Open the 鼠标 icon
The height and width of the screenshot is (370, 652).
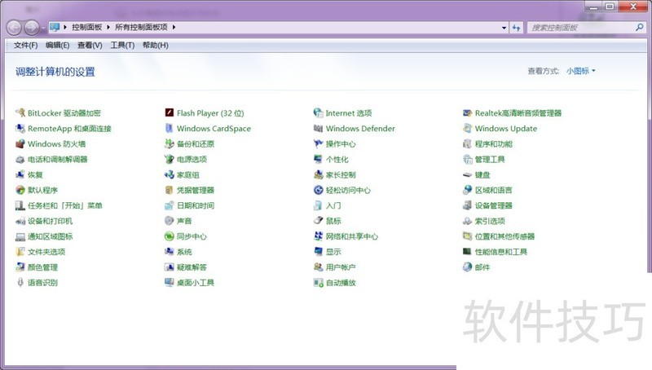(318, 221)
